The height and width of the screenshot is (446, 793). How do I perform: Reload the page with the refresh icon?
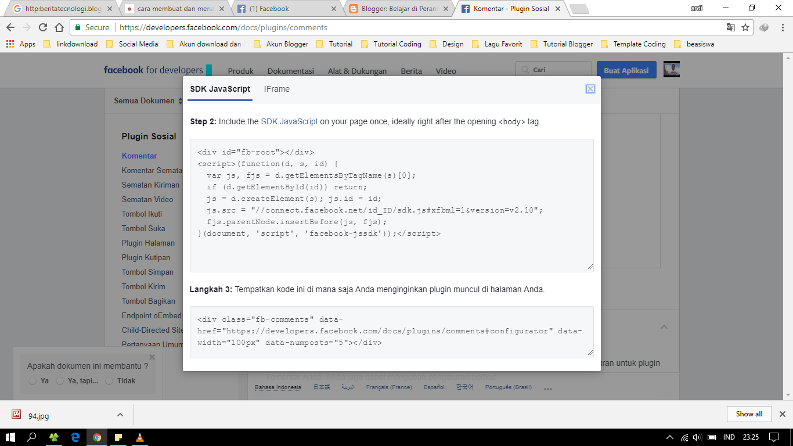[x=43, y=27]
